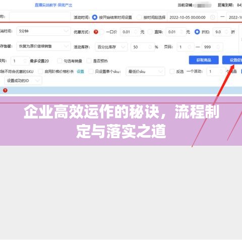The height and width of the screenshot is (242, 242).
Task: Choose the 折扣 discount radio button
Action: point(197,32)
